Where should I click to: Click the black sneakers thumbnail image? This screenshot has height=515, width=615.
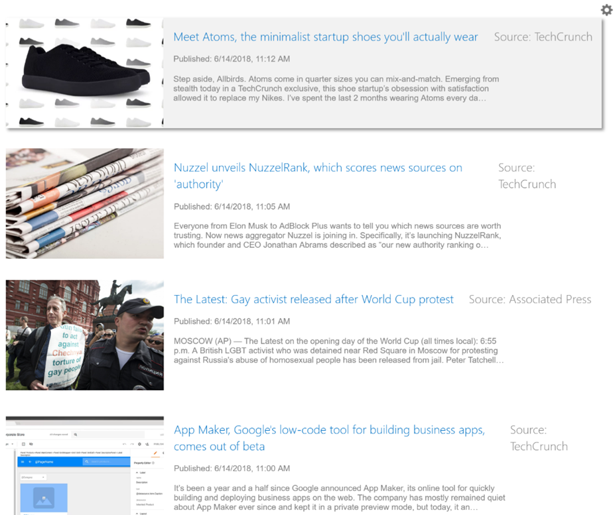coord(84,73)
